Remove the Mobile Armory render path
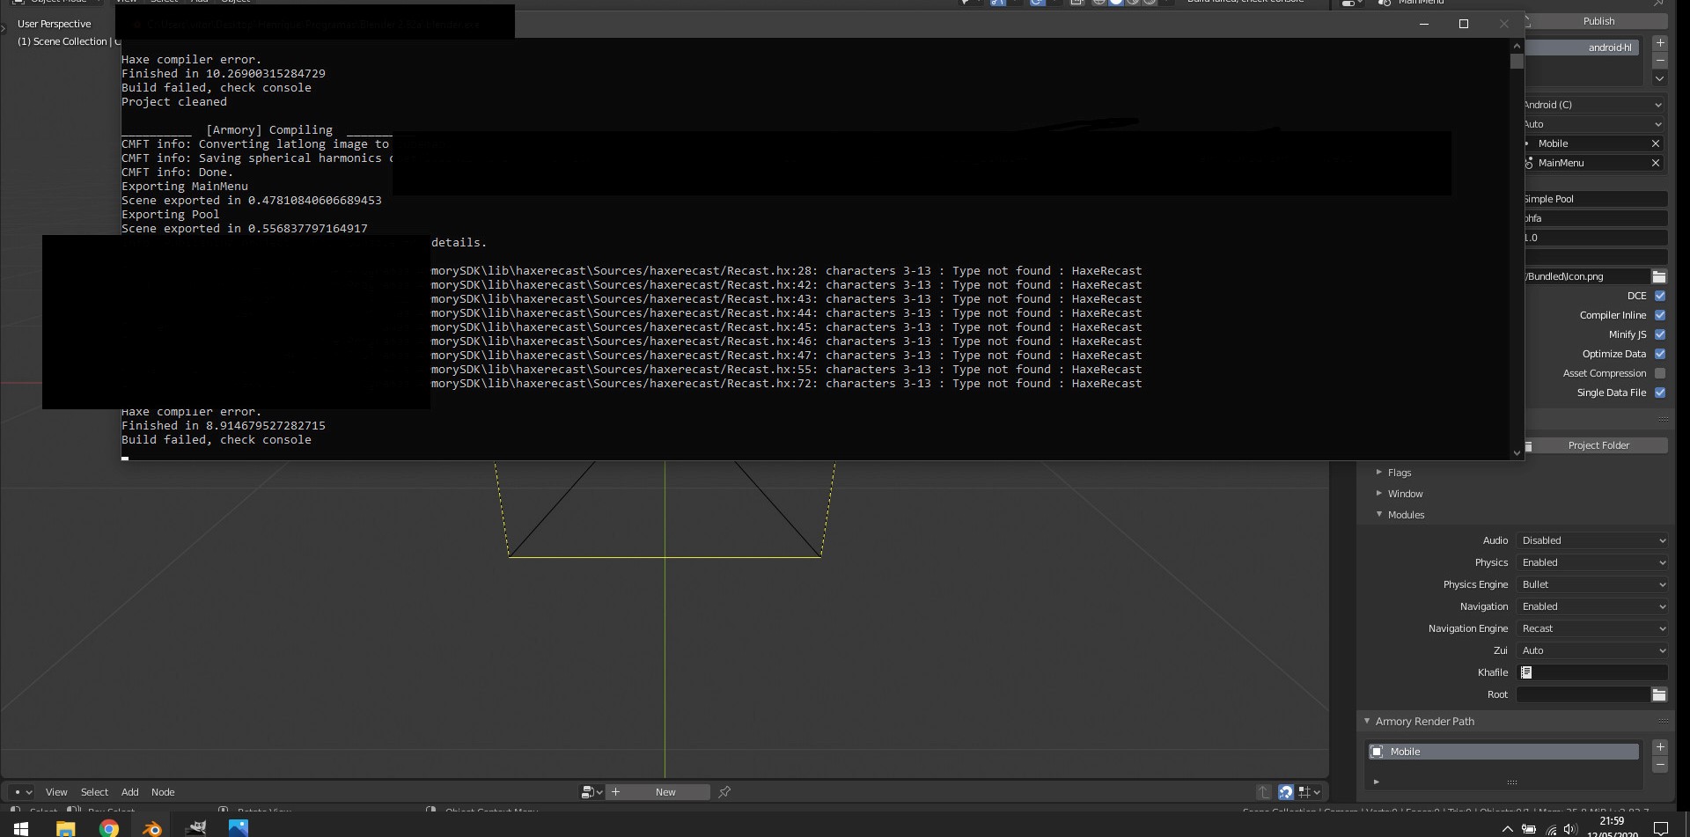 [x=1660, y=765]
